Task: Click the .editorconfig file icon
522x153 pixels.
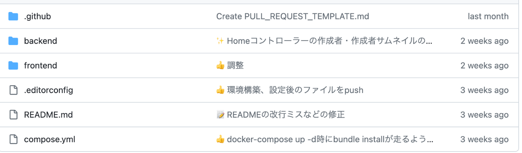Action: point(13,90)
